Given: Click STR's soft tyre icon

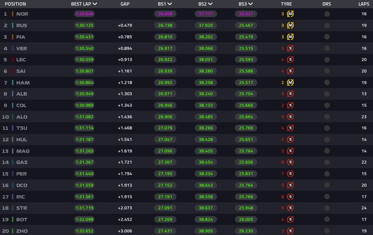Looking at the screenshot, I should pyautogui.click(x=290, y=208).
